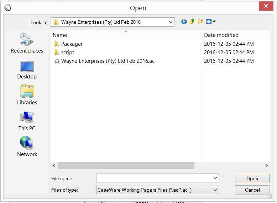Click the scroll left arrow
The image size is (277, 203).
click(x=54, y=165)
